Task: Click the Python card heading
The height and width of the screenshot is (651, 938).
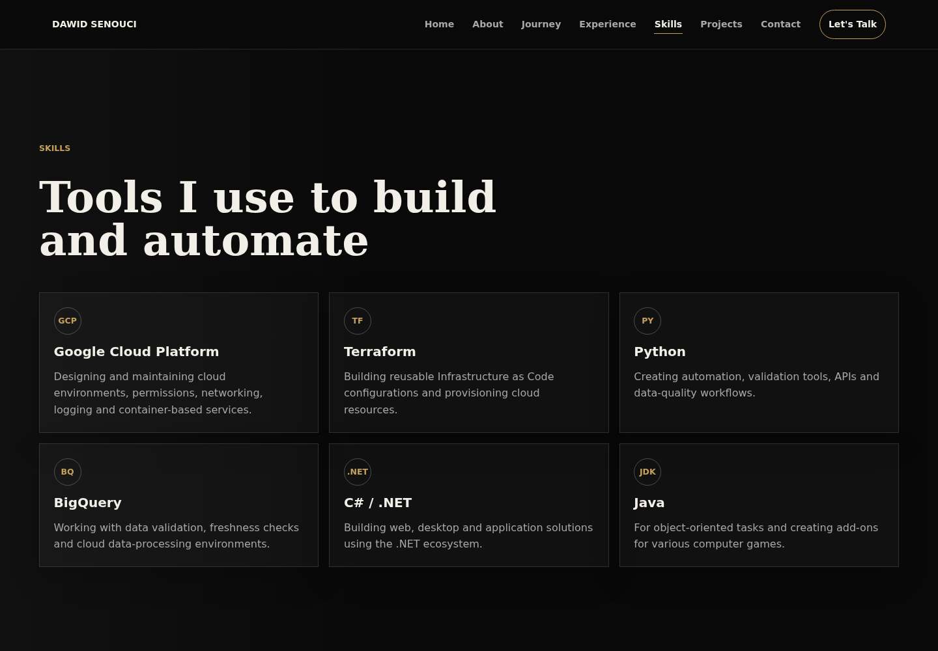Action: pyautogui.click(x=660, y=352)
